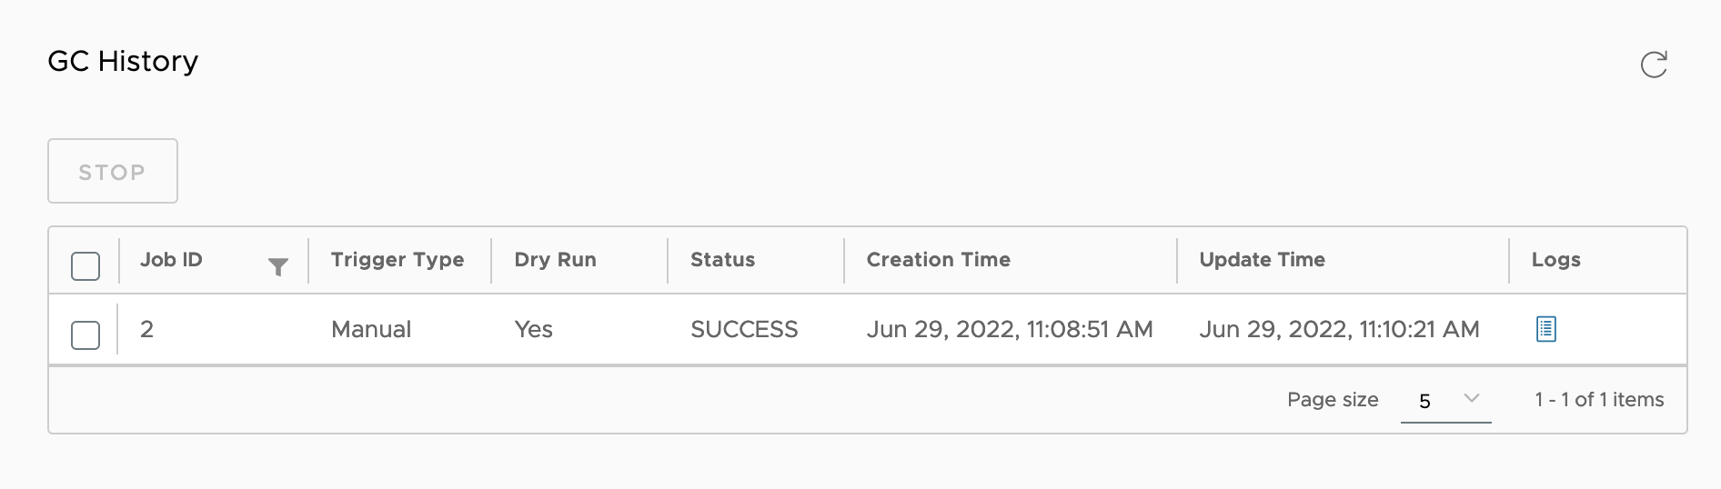Click the STOP button
The height and width of the screenshot is (489, 1721).
point(113,171)
